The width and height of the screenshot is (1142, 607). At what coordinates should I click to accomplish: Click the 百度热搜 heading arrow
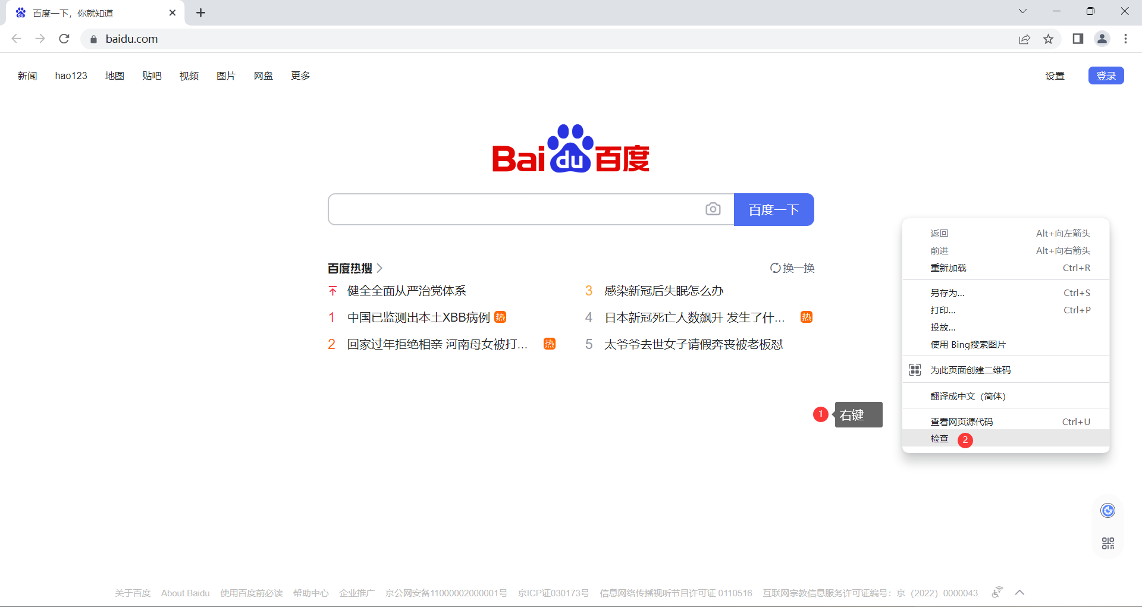tap(379, 268)
